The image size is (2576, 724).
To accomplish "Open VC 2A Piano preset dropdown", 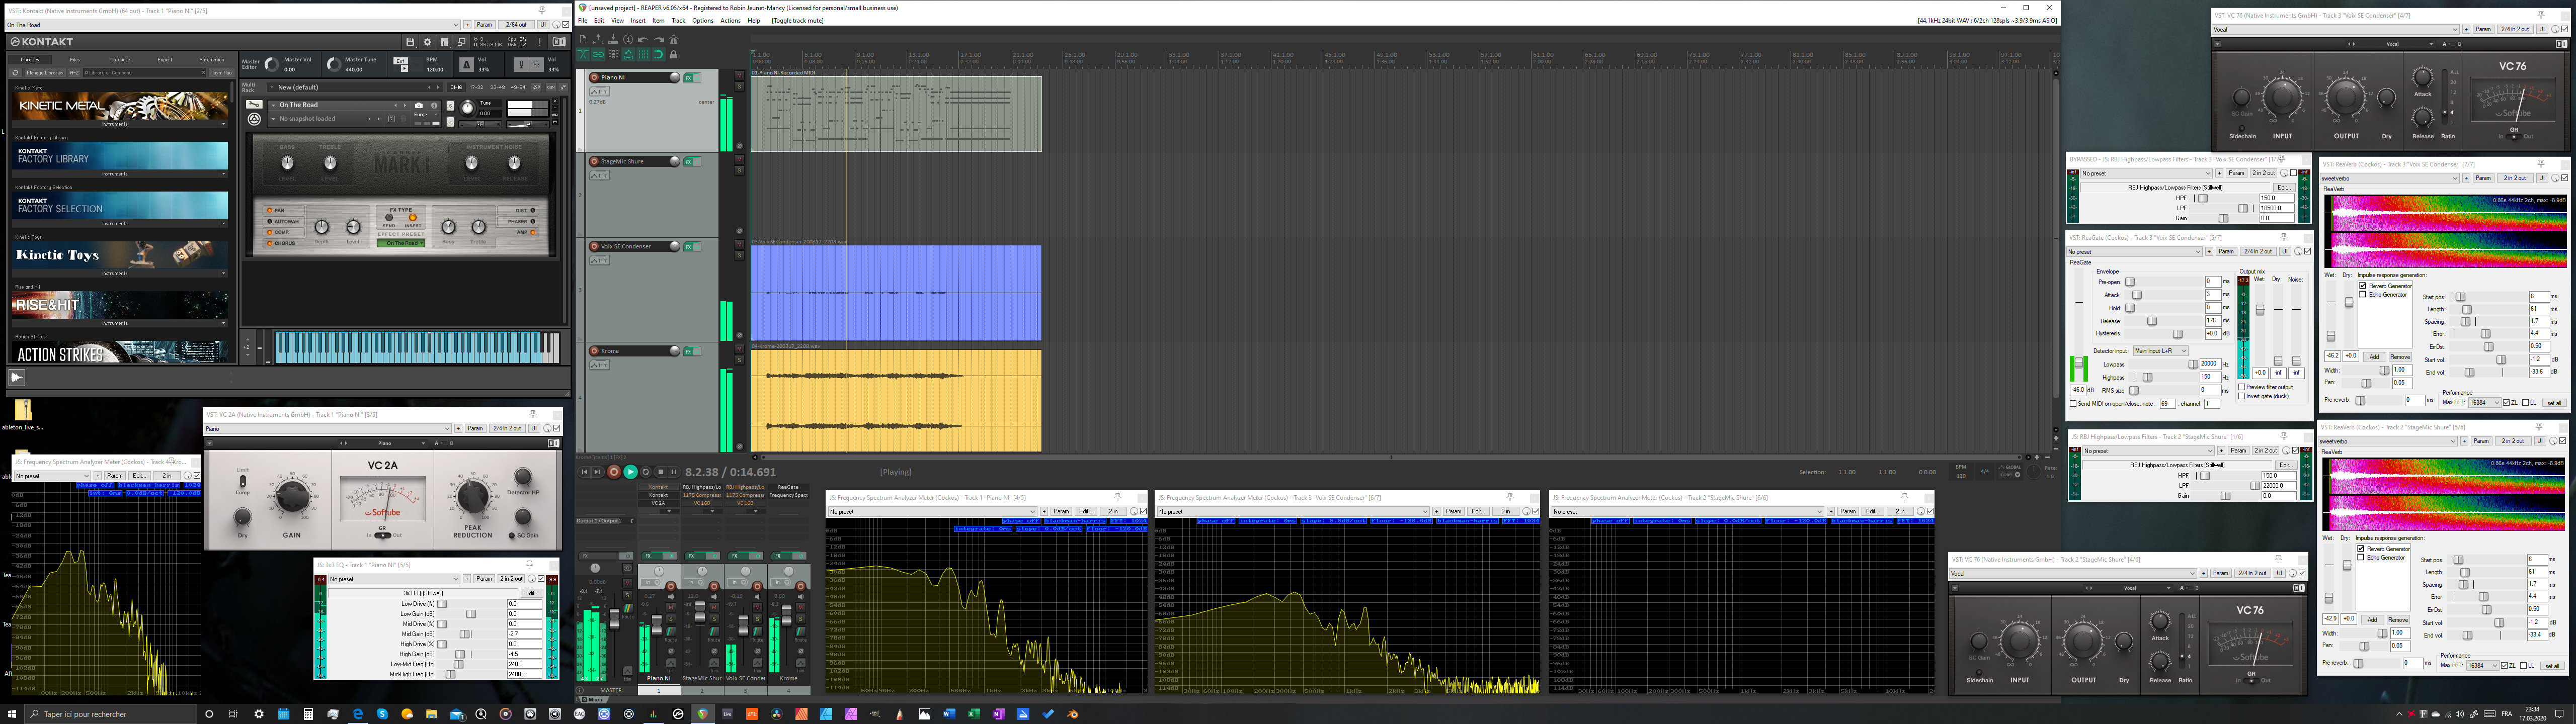I will pos(327,429).
